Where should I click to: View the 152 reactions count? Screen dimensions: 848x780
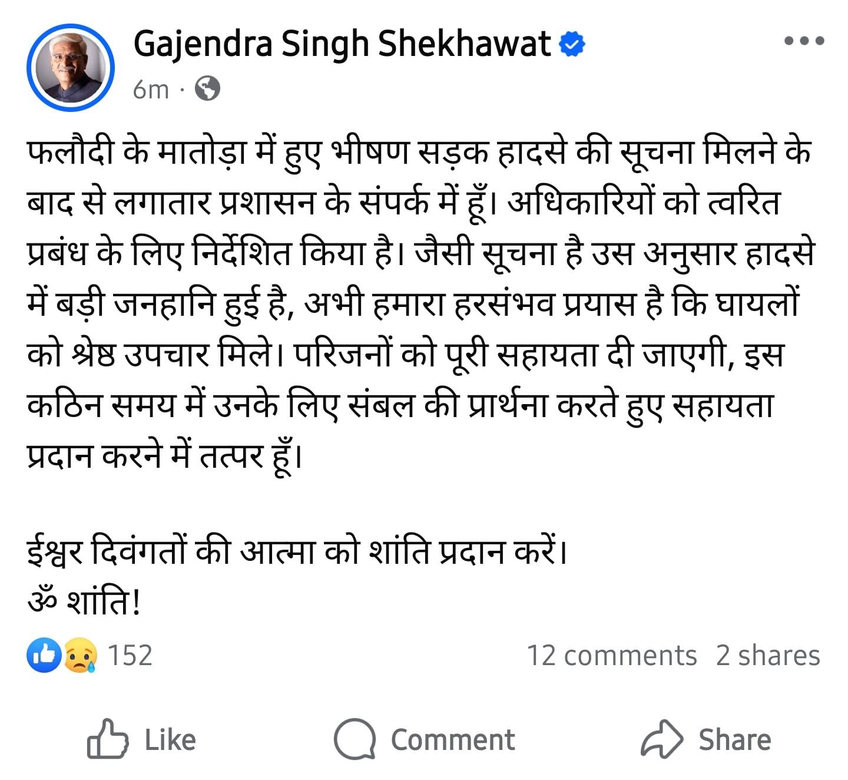tap(130, 655)
